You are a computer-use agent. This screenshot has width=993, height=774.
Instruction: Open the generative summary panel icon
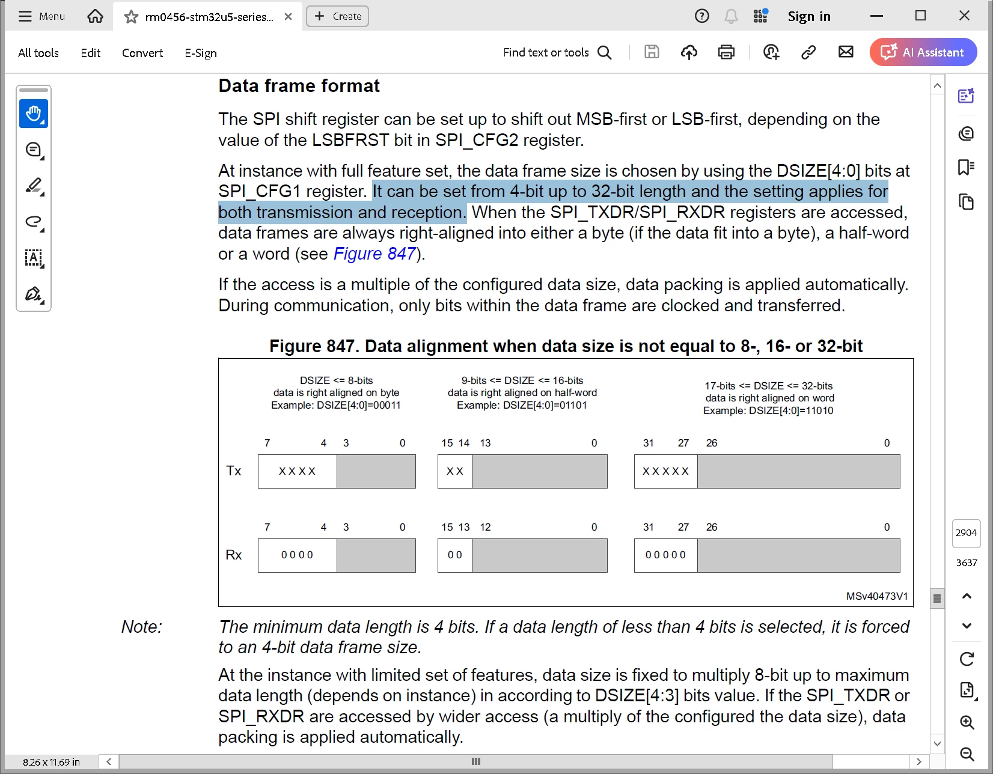966,96
